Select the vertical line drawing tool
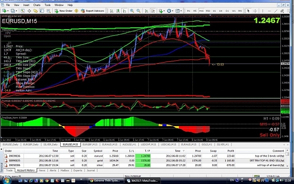Screen dimensions: 294x184 click(x=262, y=11)
